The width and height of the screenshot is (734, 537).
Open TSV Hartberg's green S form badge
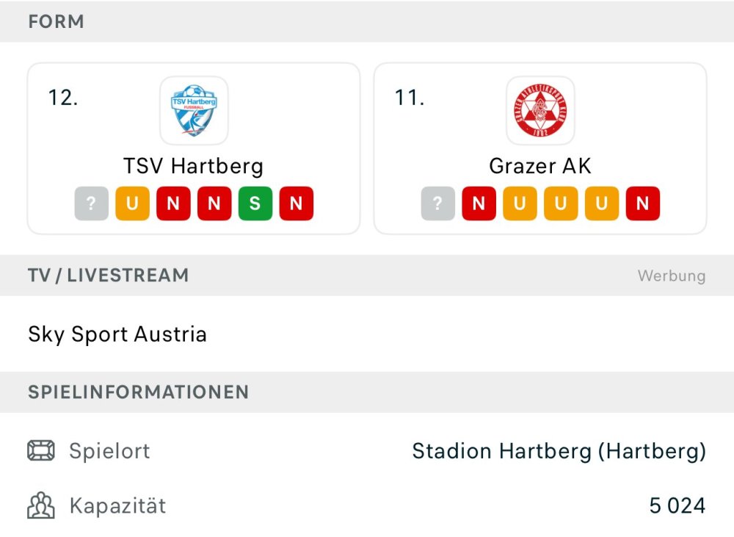255,203
